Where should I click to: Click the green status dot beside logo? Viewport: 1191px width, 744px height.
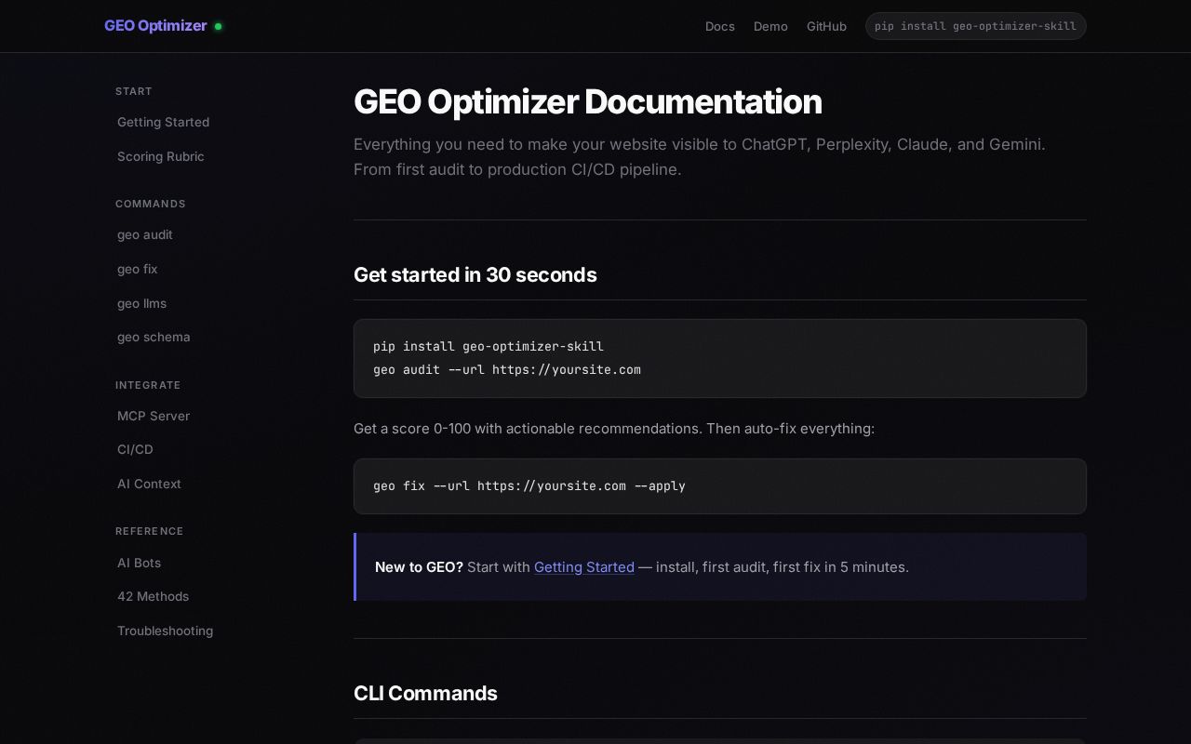click(219, 26)
